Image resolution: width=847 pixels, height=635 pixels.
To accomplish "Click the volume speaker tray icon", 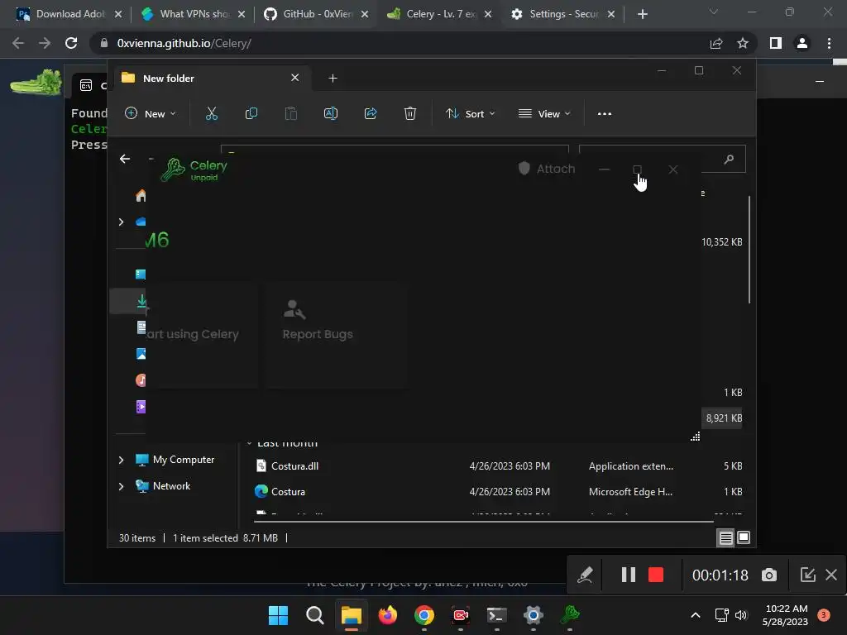I will pos(741,615).
